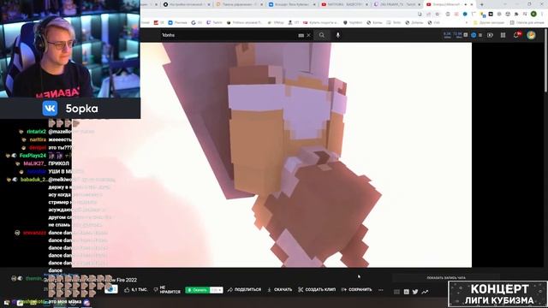Open the YouTube apps grid icon
This screenshot has height=308, width=548.
503,35
